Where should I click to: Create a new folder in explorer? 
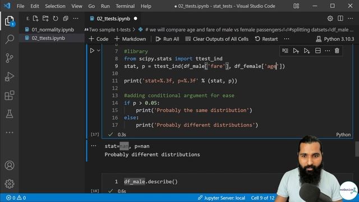click(x=45, y=19)
